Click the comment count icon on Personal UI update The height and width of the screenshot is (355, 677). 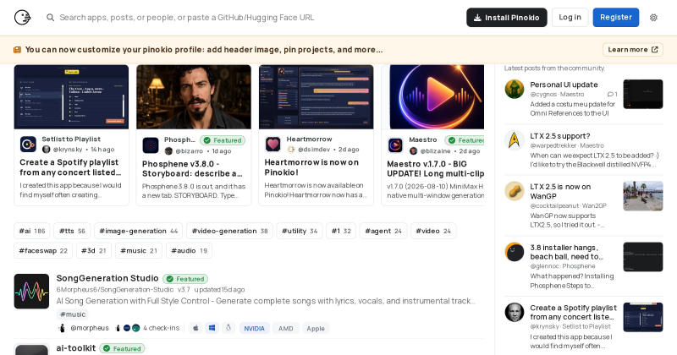[x=610, y=94]
